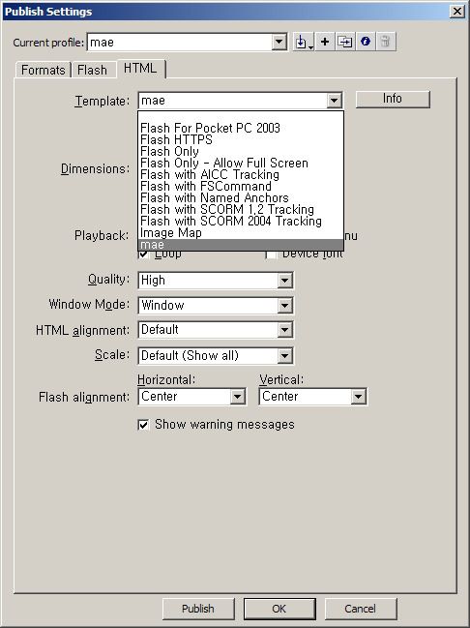Click the Publish button
Screen dimensions: 470x628
pos(198,609)
